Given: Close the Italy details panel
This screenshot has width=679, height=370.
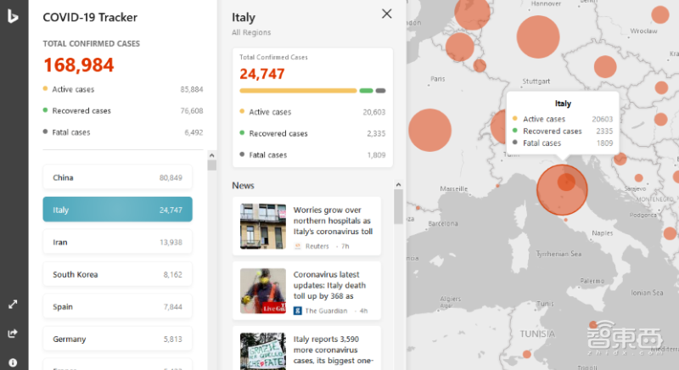Looking at the screenshot, I should coord(387,14).
